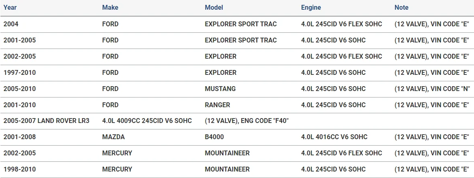
Task: Click the Year column header
Action: pos(10,7)
